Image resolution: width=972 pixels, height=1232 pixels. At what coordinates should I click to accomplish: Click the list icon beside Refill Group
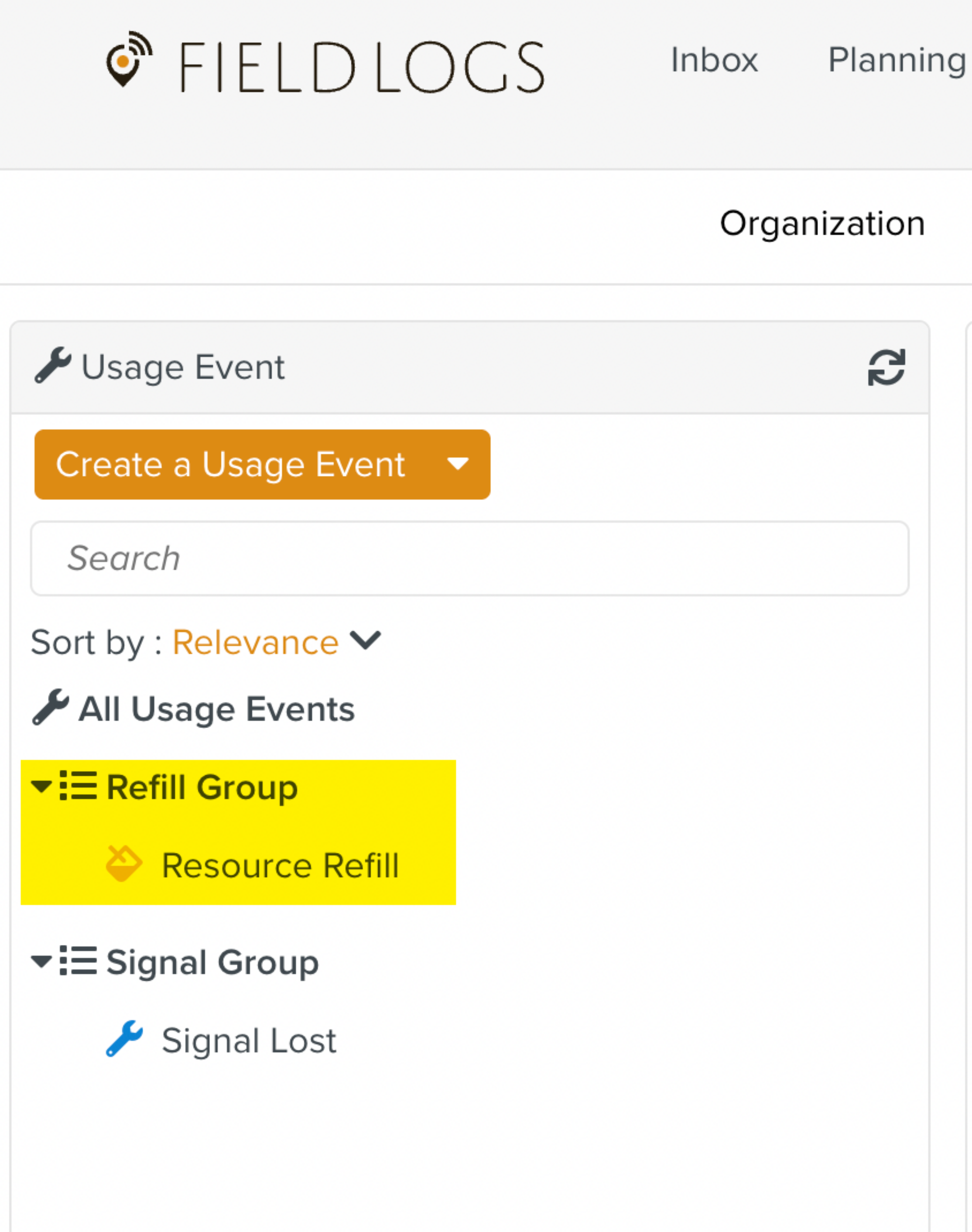click(78, 787)
